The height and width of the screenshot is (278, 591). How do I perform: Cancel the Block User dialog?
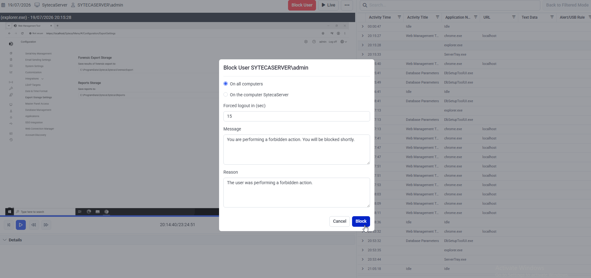click(339, 221)
